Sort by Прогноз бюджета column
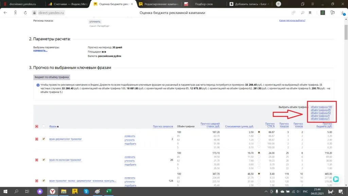348x196 pixels. tap(324, 125)
